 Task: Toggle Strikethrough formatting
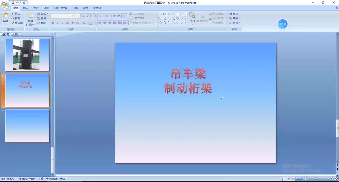(68, 23)
